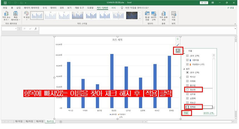Expand the formula bar with its arrow
Image resolution: width=239 pixels, height=129 pixels.
point(235,28)
